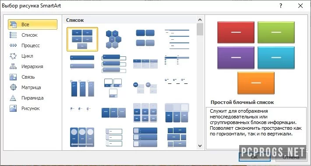Pick the three vertical bars with corner squares layout

82,88
